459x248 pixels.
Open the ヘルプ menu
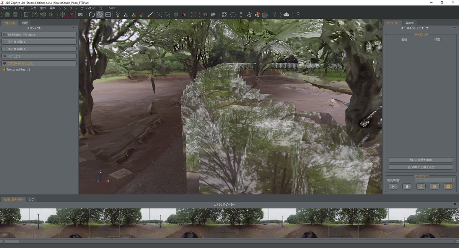(x=112, y=8)
